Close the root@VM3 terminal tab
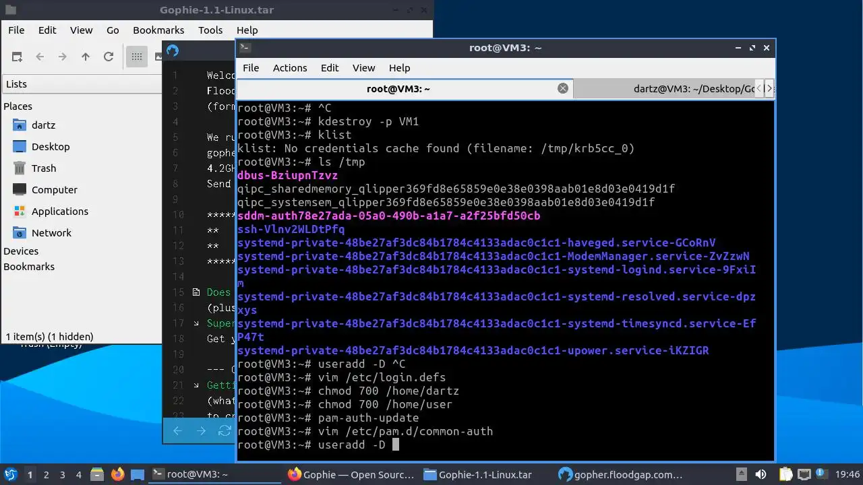The height and width of the screenshot is (485, 863). (563, 88)
